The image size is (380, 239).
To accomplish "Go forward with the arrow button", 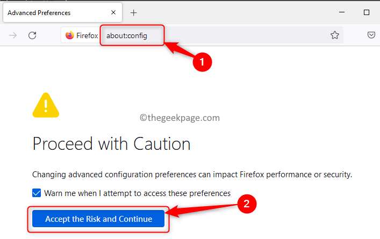I will (12, 35).
